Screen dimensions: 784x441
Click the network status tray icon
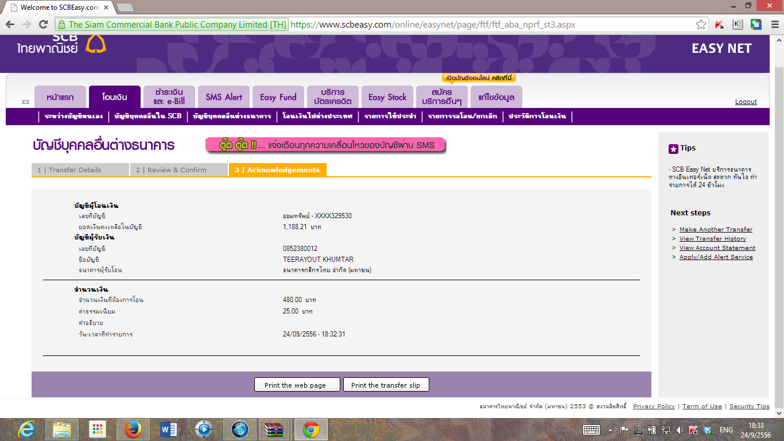click(x=666, y=430)
